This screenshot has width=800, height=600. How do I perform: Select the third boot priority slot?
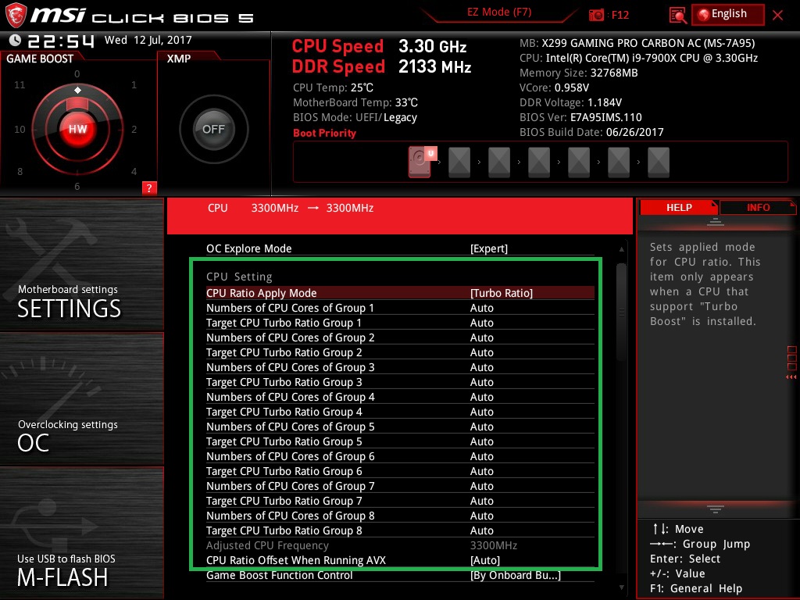click(499, 162)
